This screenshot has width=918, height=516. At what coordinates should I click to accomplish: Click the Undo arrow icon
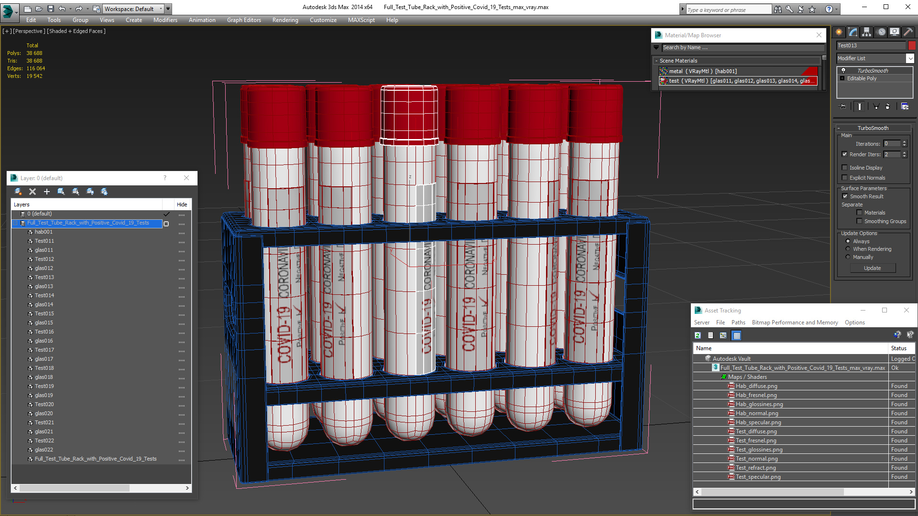[x=62, y=9]
